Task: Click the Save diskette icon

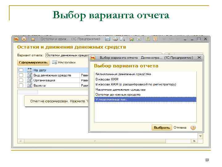Action: (x=108, y=39)
